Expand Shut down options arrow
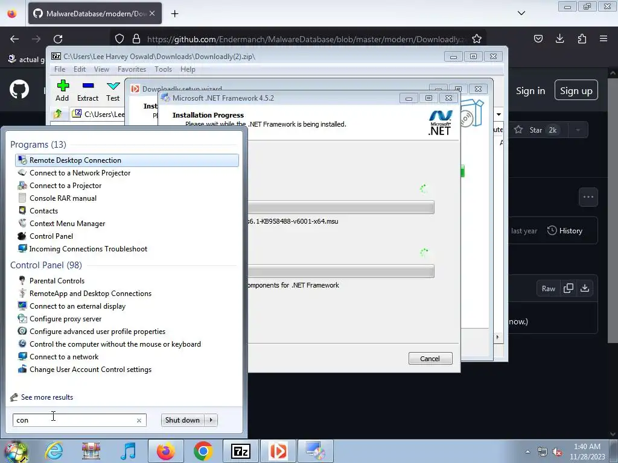This screenshot has height=463, width=618. 211,420
